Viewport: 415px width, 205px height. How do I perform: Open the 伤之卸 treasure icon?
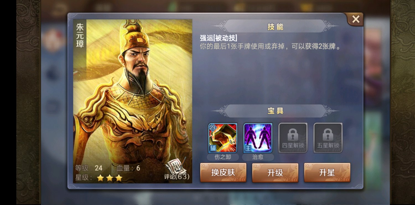[223, 138]
